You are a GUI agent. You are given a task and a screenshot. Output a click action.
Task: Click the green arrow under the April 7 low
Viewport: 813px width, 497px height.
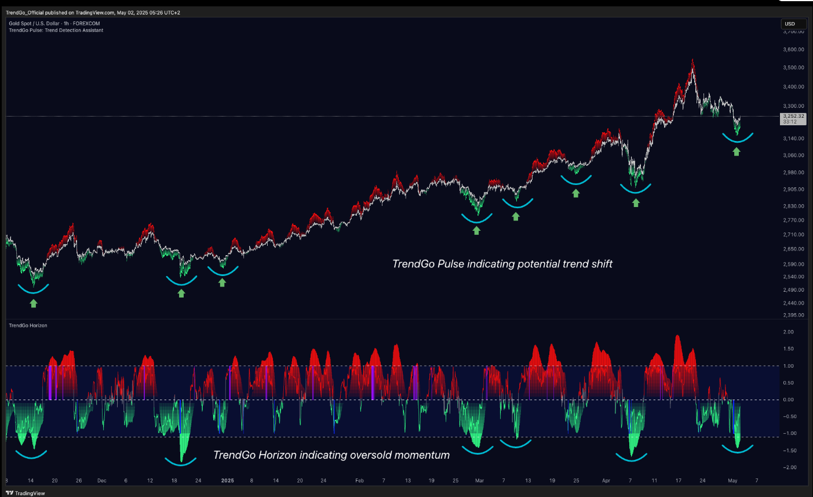point(636,202)
